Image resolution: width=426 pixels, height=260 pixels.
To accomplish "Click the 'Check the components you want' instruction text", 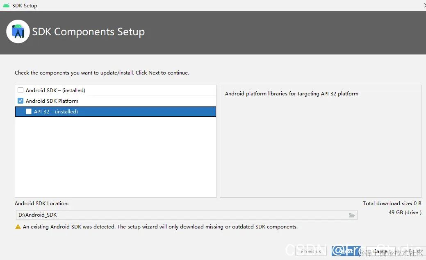I will 102,73.
